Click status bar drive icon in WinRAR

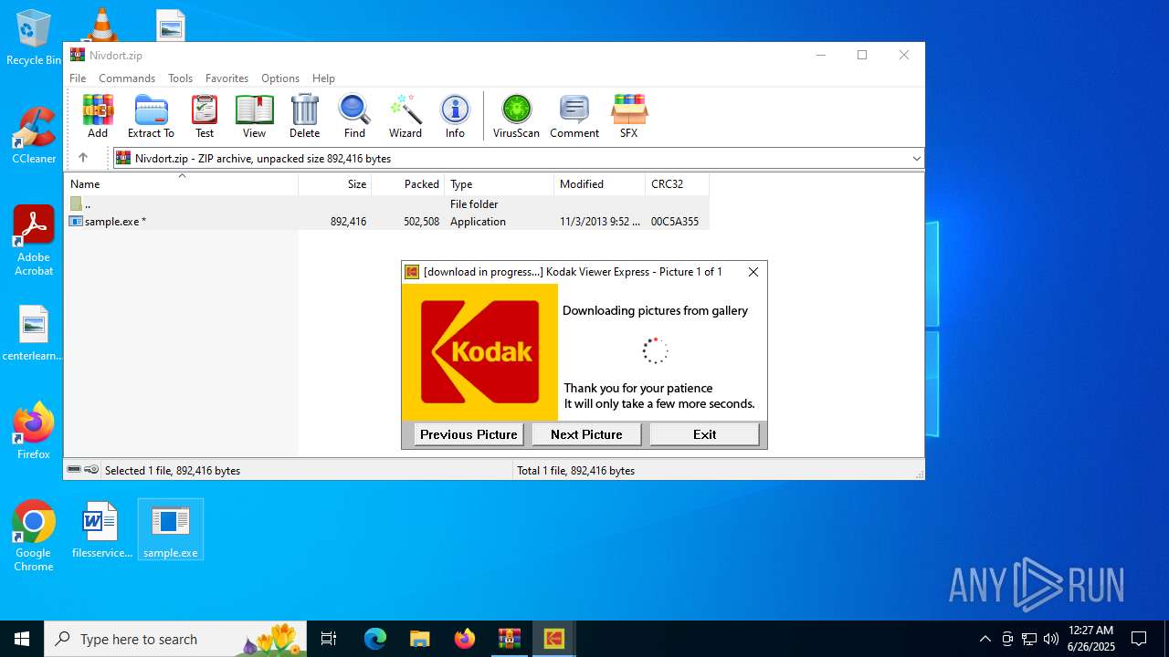click(x=74, y=470)
